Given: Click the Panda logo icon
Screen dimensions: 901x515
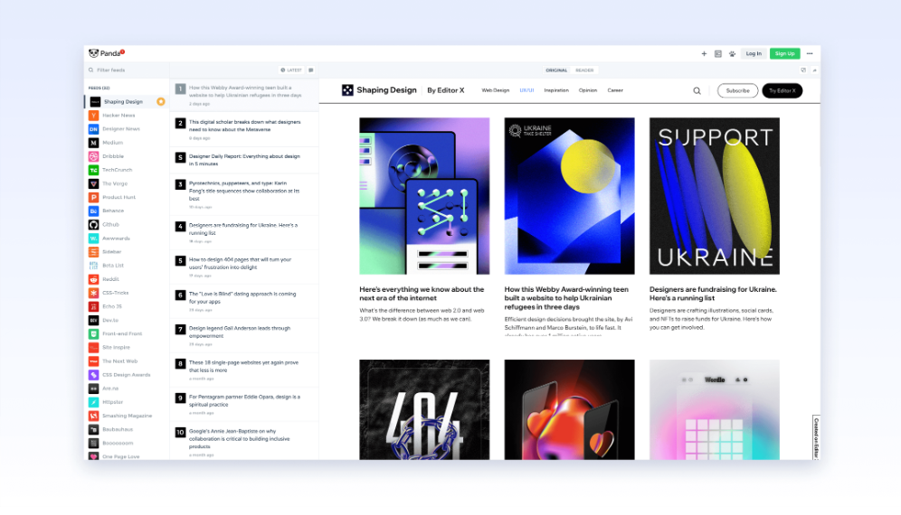Looking at the screenshot, I should pos(94,53).
